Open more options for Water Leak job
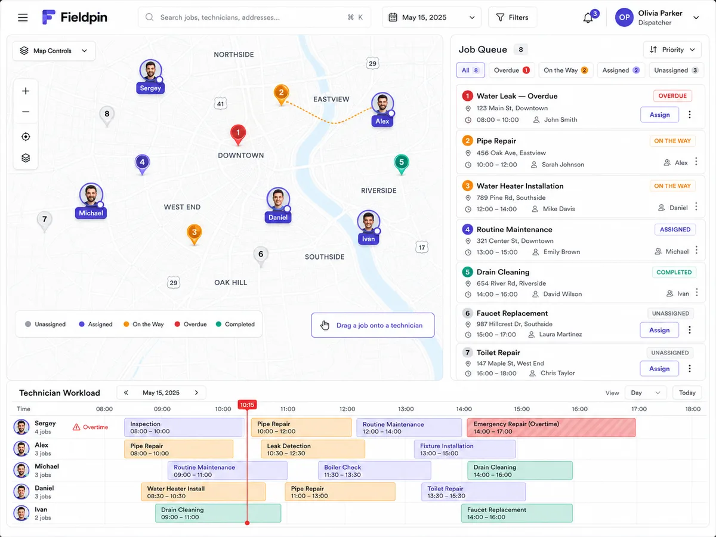This screenshot has width=716, height=537. click(690, 115)
